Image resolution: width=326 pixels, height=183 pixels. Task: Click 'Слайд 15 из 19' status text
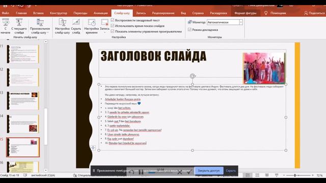(10, 175)
